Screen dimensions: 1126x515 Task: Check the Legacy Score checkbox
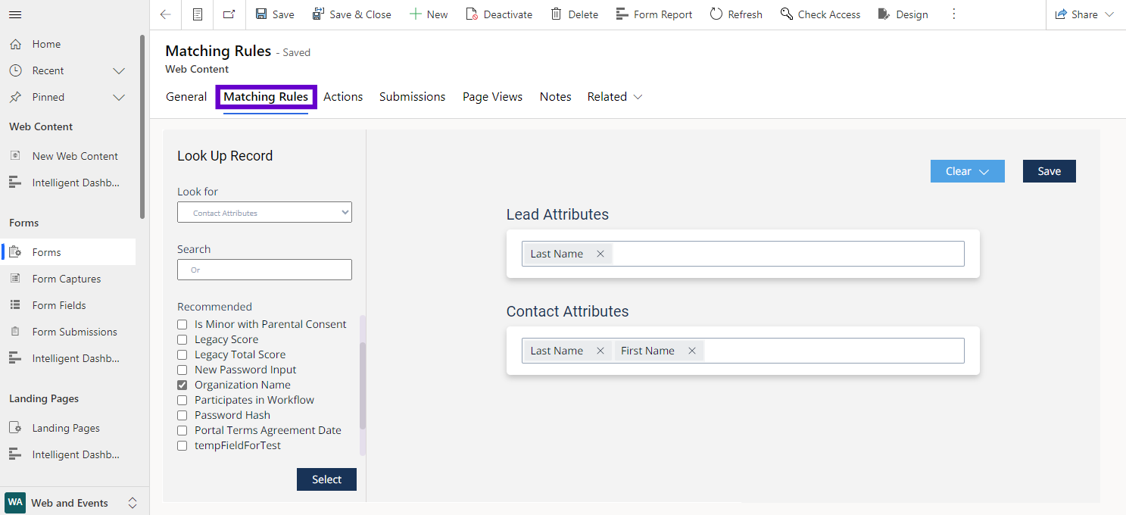click(x=182, y=339)
